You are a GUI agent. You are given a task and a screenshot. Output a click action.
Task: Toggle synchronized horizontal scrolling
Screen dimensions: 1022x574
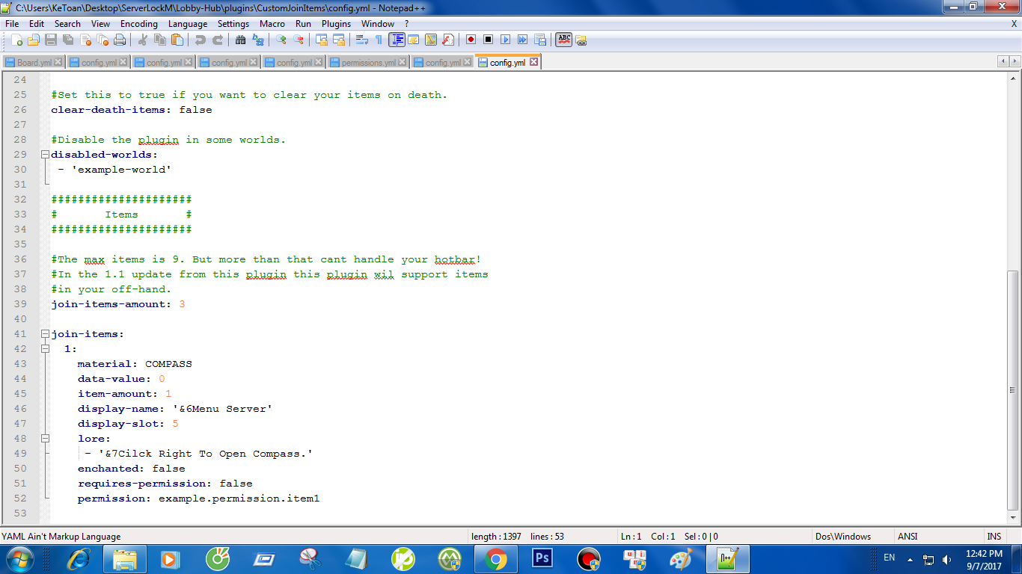click(x=339, y=40)
